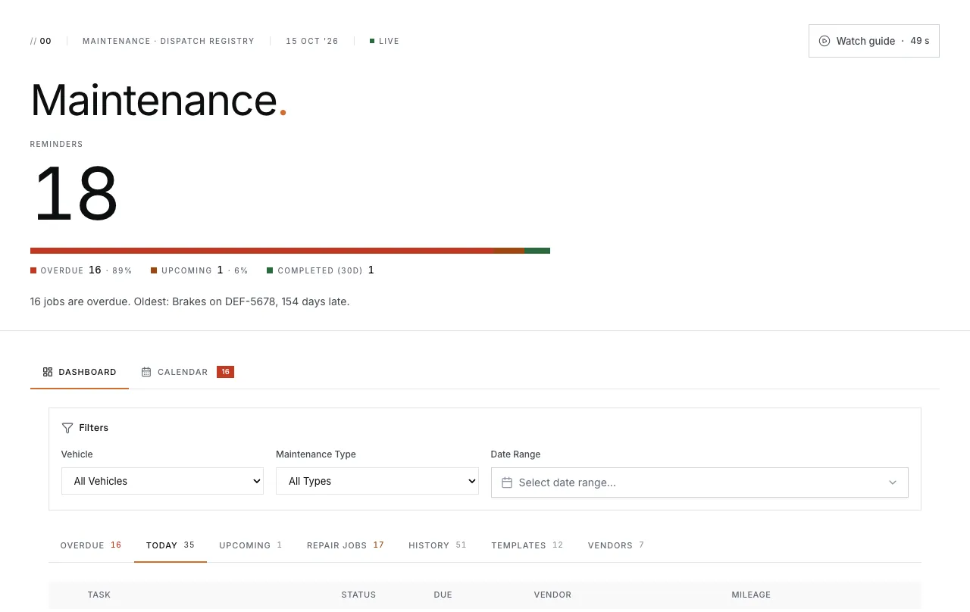
Task: Click the red Overdue legend swatch
Action: (x=33, y=270)
